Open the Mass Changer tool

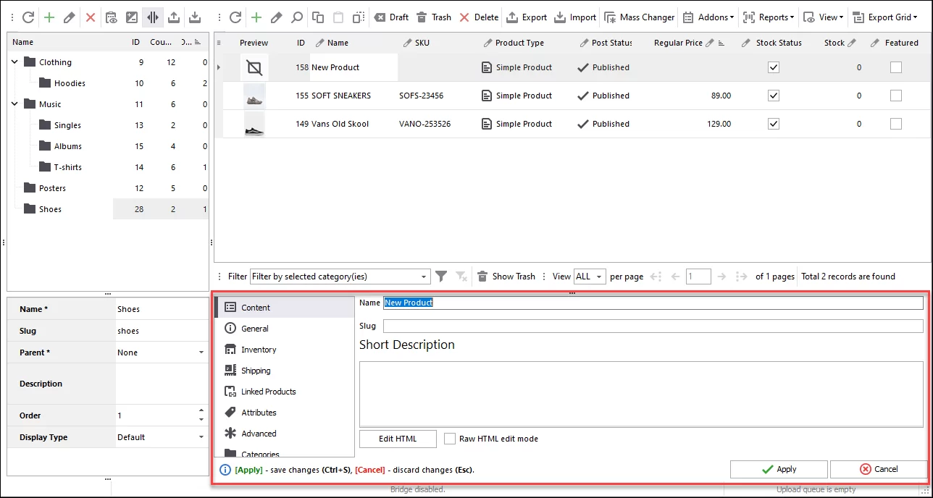point(639,17)
